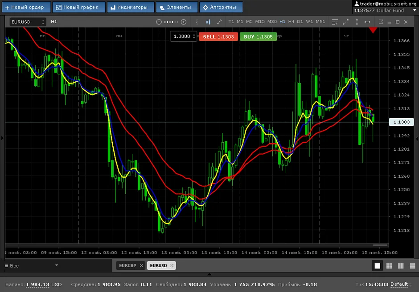Open the Индикаторы menu
419x292 pixels.
coord(131,7)
